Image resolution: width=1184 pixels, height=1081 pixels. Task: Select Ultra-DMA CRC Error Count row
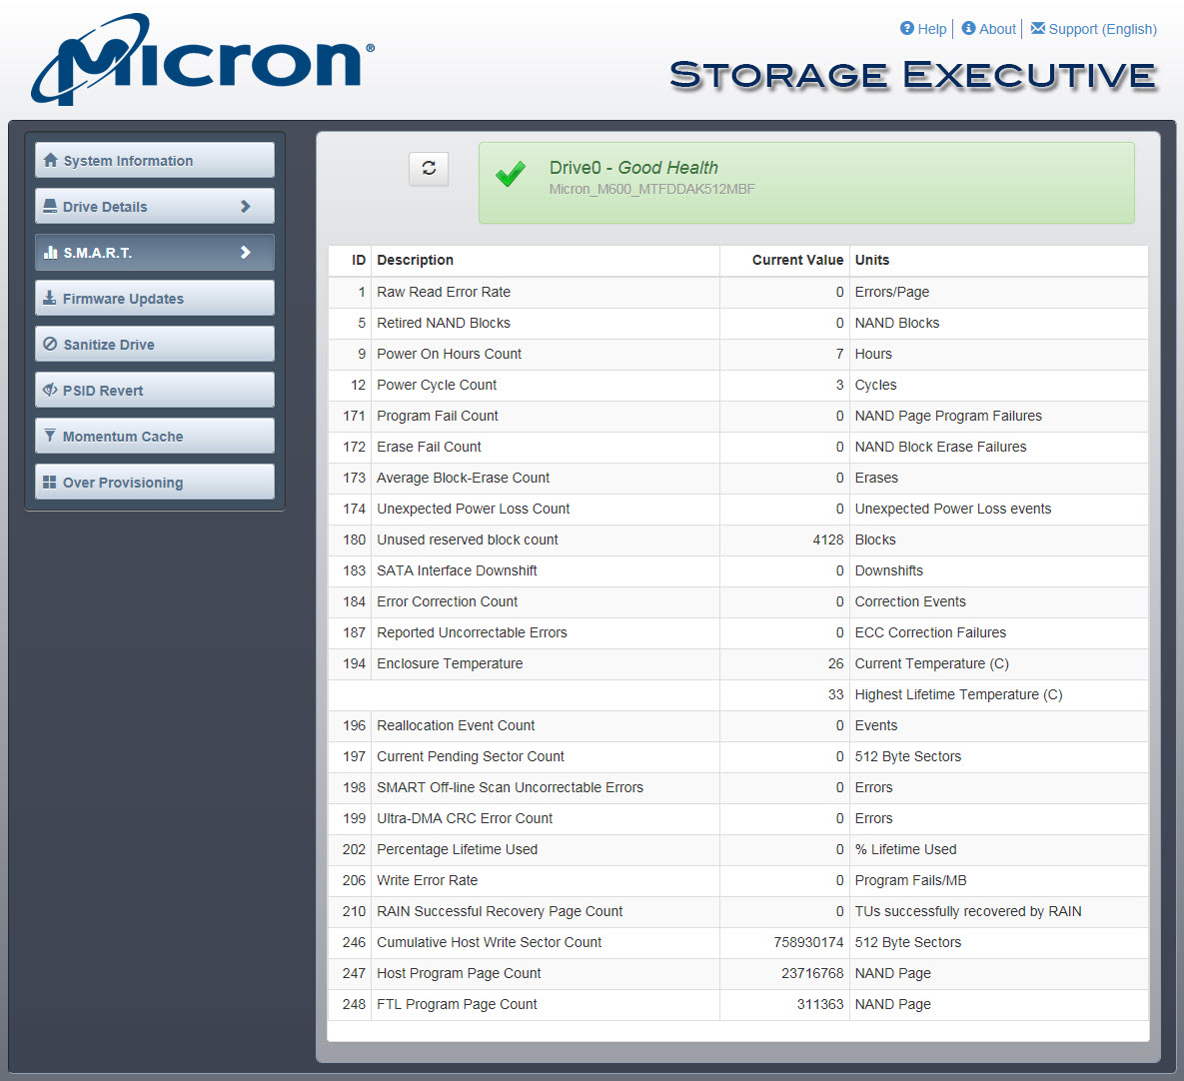tap(738, 818)
